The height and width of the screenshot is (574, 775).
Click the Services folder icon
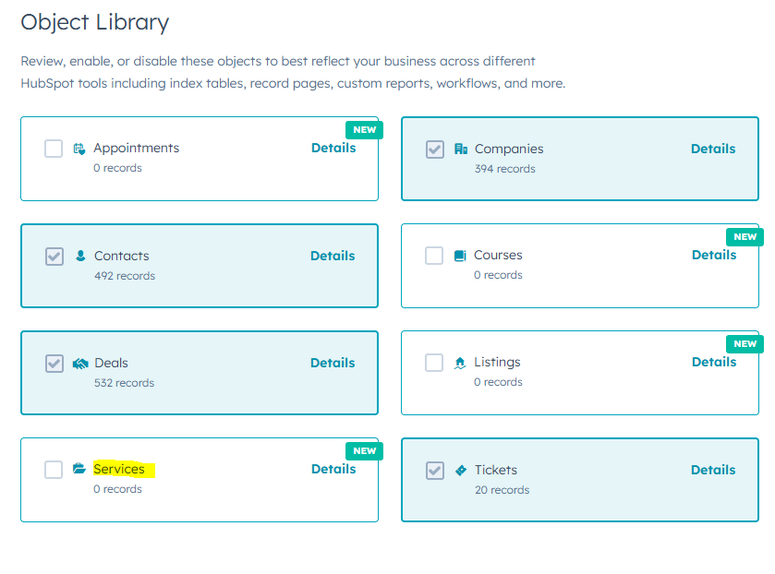[79, 470]
